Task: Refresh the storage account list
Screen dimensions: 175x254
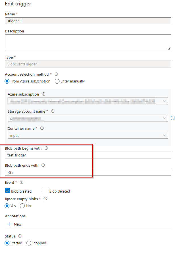Action: [x=173, y=118]
